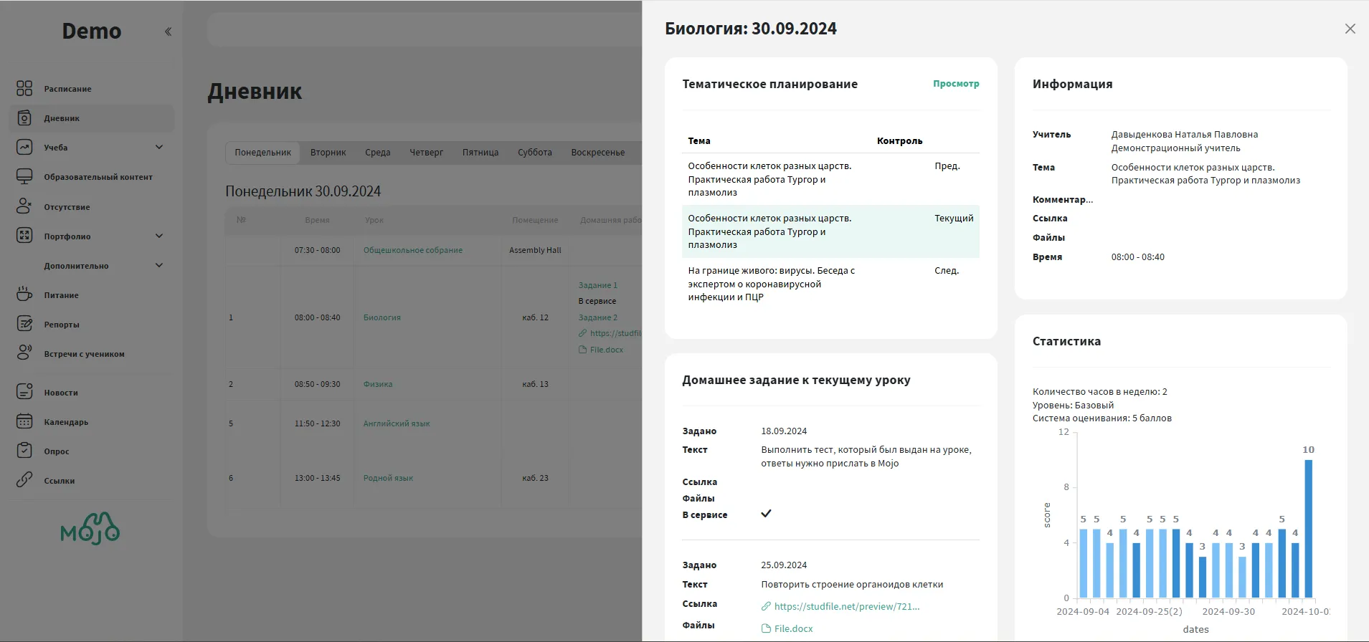Open the Календарь calendar icon

[24, 421]
